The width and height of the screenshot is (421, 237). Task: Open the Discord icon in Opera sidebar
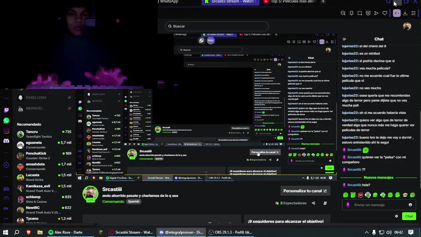point(6,141)
